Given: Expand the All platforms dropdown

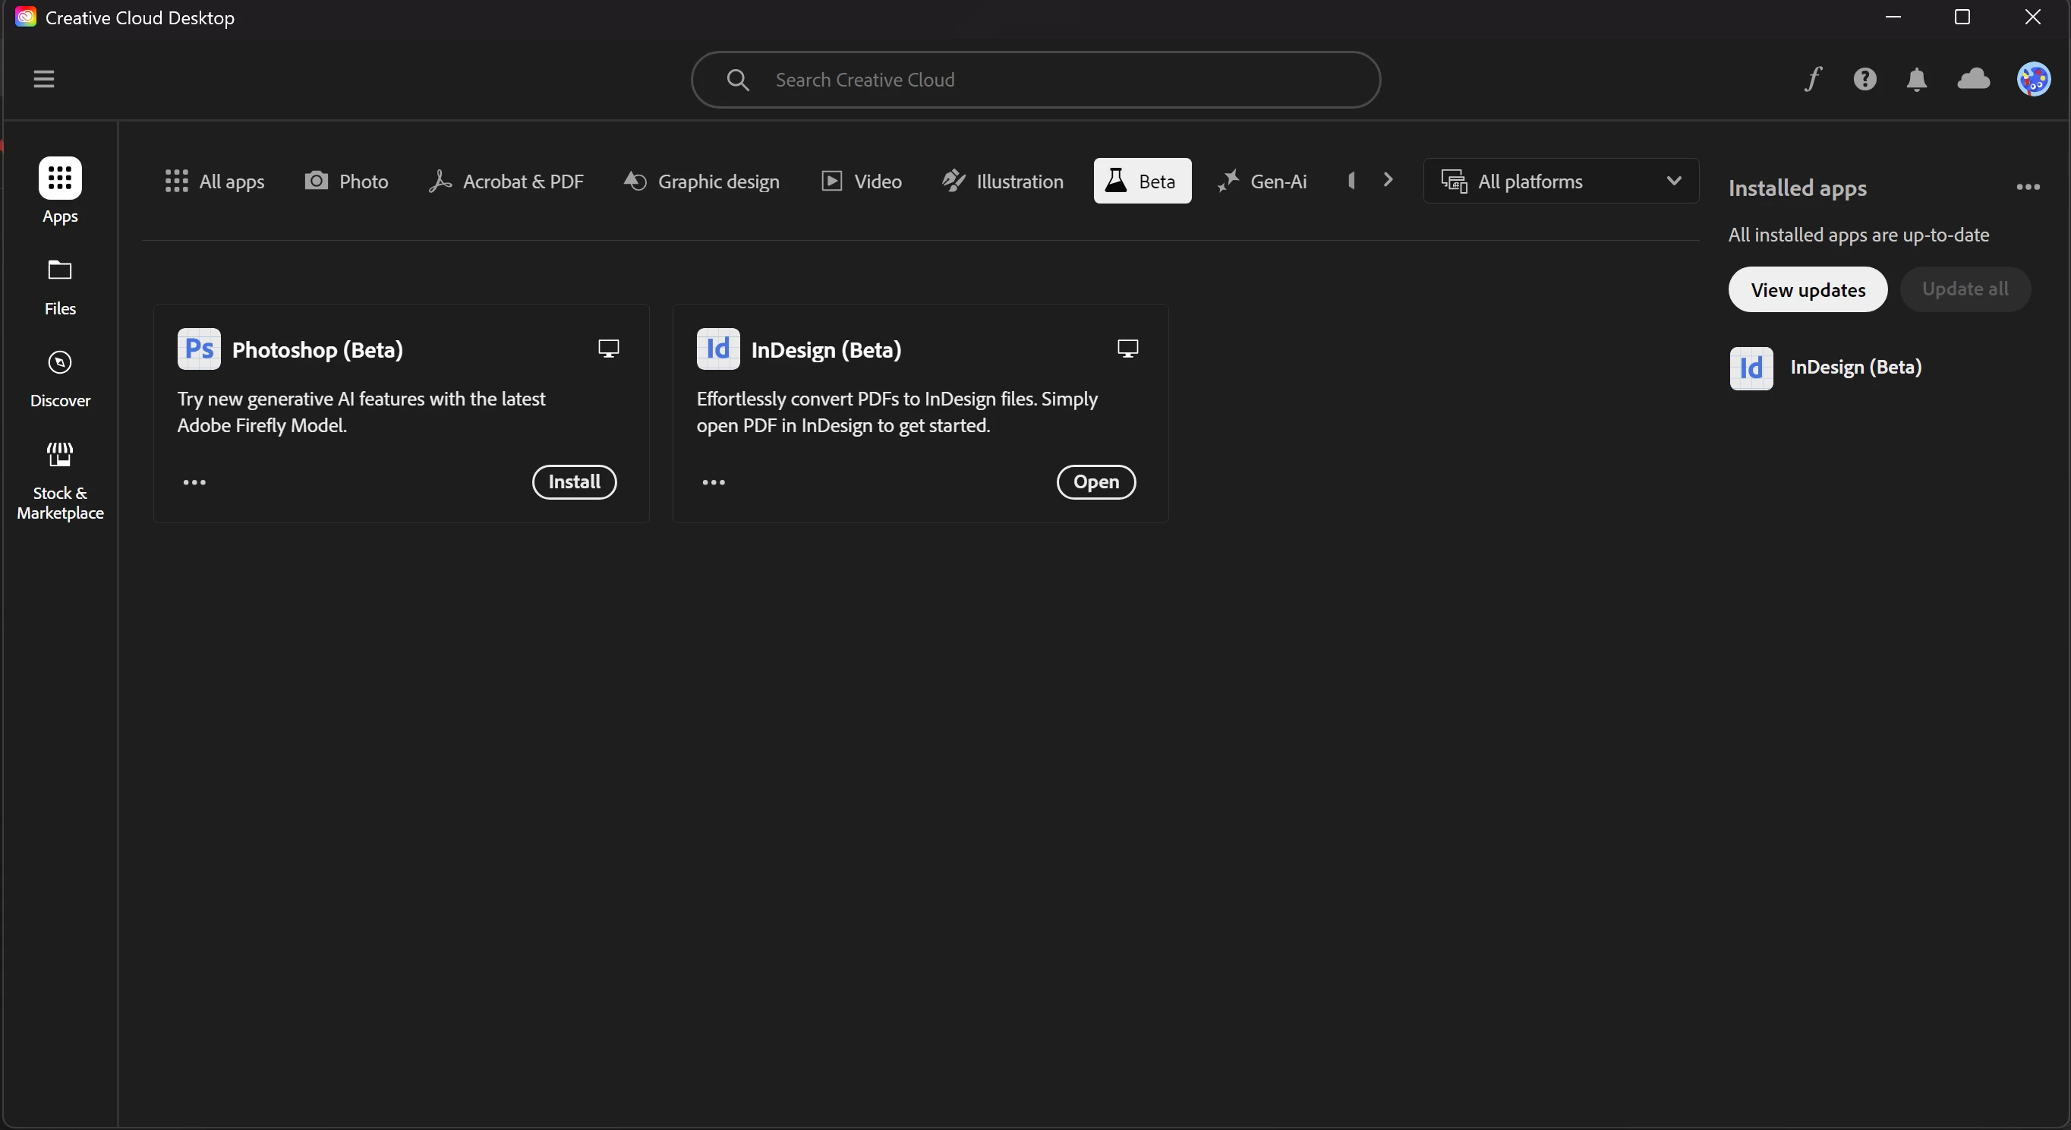Looking at the screenshot, I should point(1559,181).
